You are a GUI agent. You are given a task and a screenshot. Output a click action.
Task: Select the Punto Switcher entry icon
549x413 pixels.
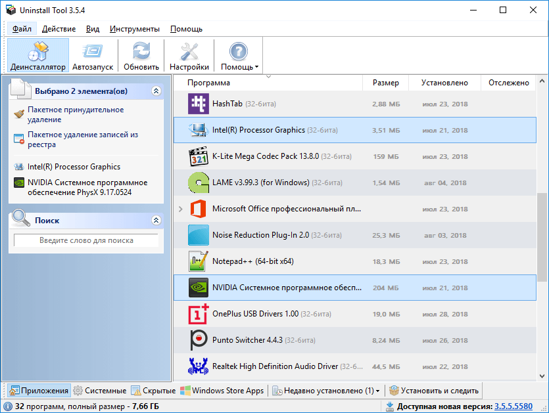pyautogui.click(x=198, y=340)
